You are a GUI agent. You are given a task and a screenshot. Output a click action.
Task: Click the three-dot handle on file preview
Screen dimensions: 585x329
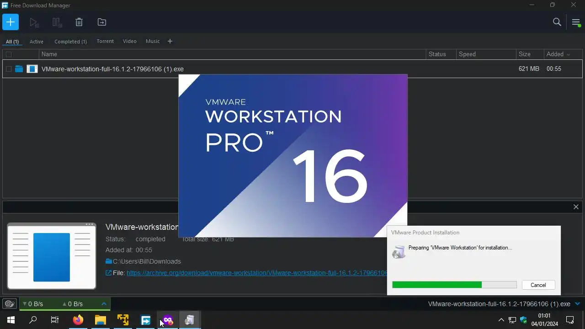coord(90,224)
